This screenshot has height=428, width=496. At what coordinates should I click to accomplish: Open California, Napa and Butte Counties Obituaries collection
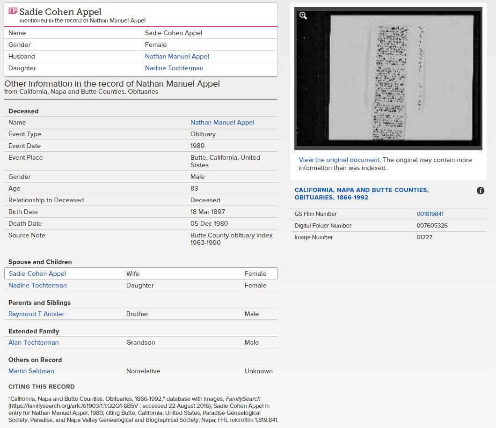coord(361,194)
